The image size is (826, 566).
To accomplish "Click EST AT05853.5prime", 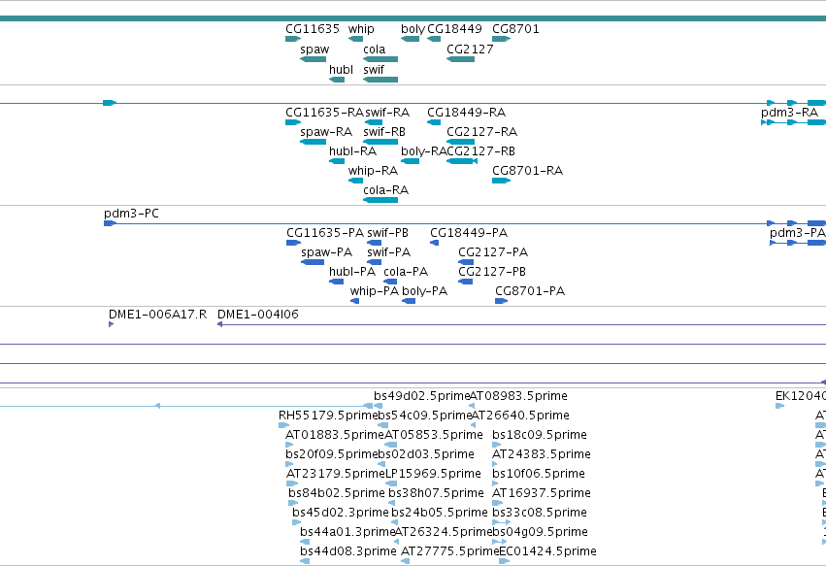I will (x=390, y=446).
